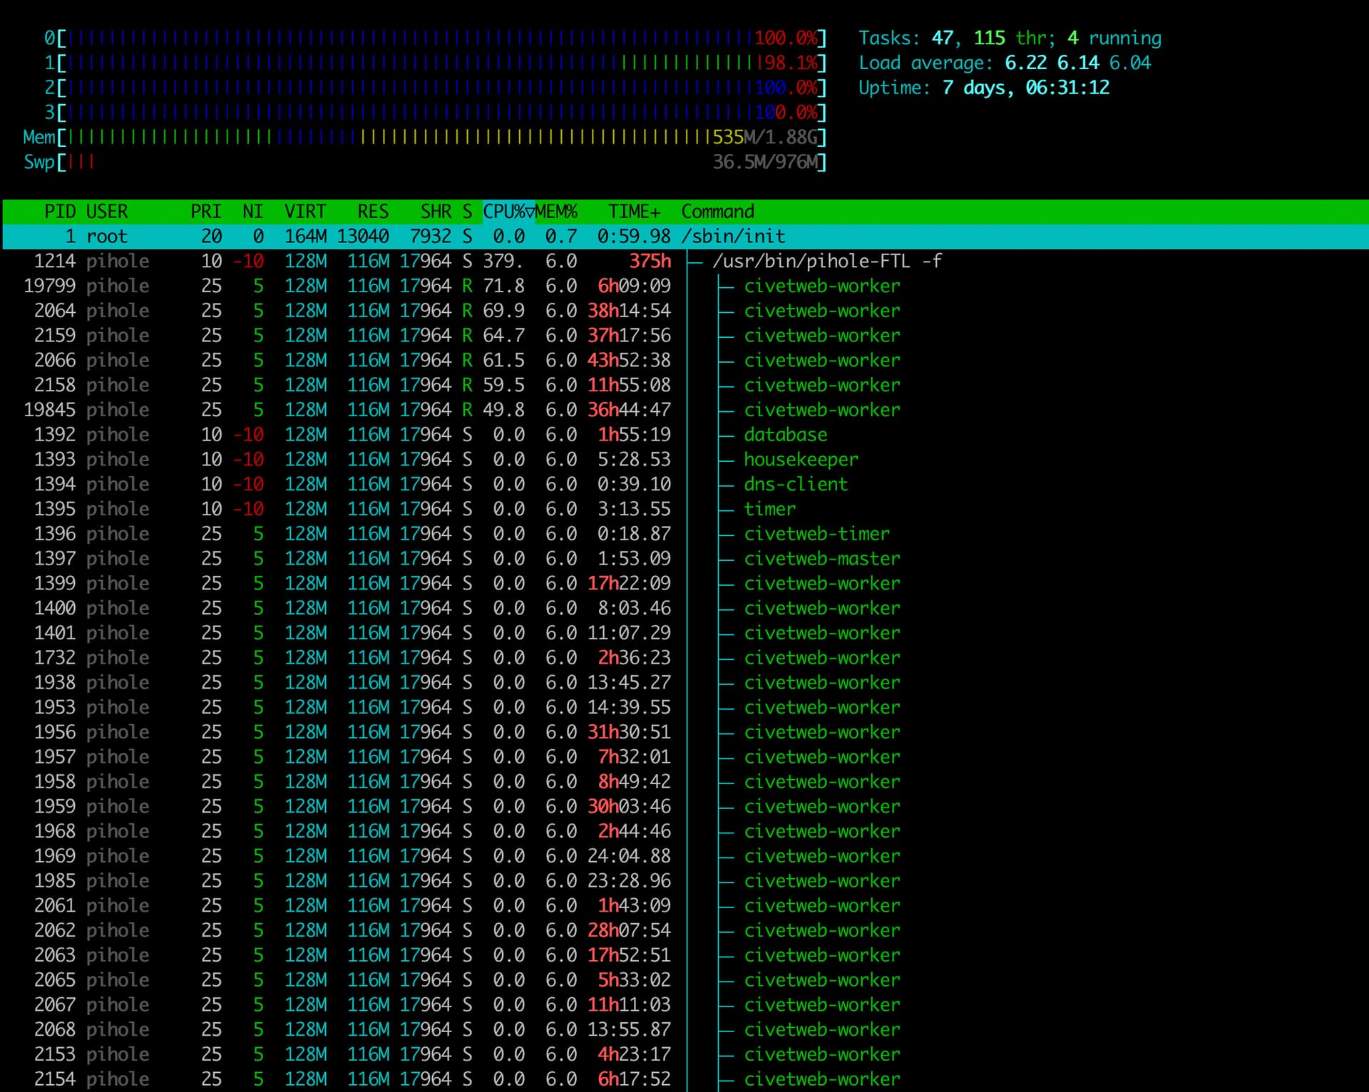The image size is (1369, 1092).
Task: Select the /usr/bin/pihole-FTL -f process row
Action: pos(826,262)
